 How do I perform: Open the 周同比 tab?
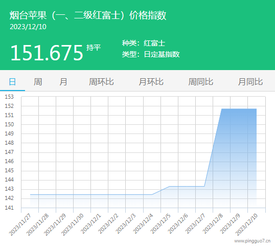(x=201, y=82)
